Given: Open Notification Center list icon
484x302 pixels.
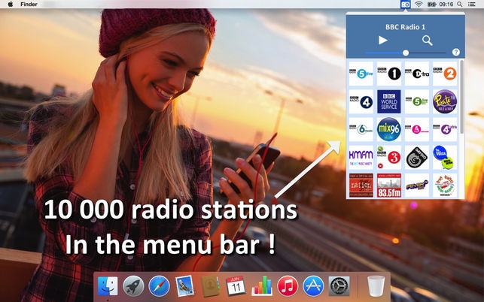Looking at the screenshot, I should click(471, 5).
